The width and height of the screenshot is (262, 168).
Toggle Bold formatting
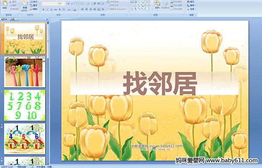click(x=43, y=10)
